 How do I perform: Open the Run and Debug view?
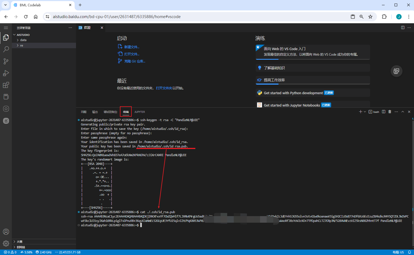click(x=6, y=73)
